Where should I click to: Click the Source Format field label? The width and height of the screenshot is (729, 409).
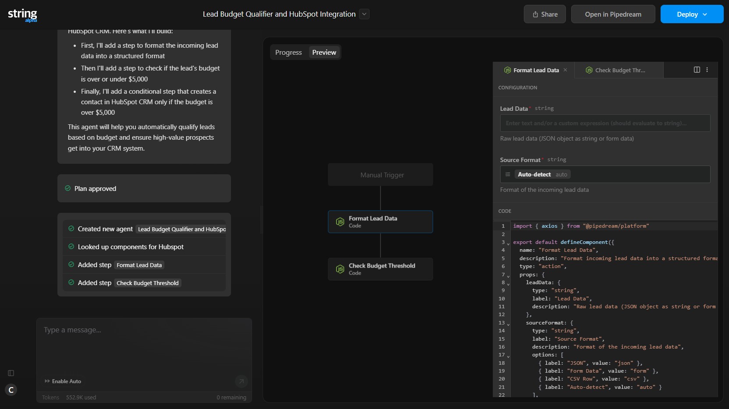[x=520, y=160]
